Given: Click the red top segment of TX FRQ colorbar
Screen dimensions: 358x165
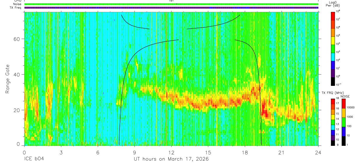Looking at the screenshot, I should tap(333, 101).
